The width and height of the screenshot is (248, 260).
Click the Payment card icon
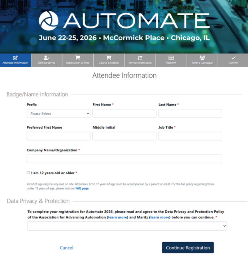171,58
